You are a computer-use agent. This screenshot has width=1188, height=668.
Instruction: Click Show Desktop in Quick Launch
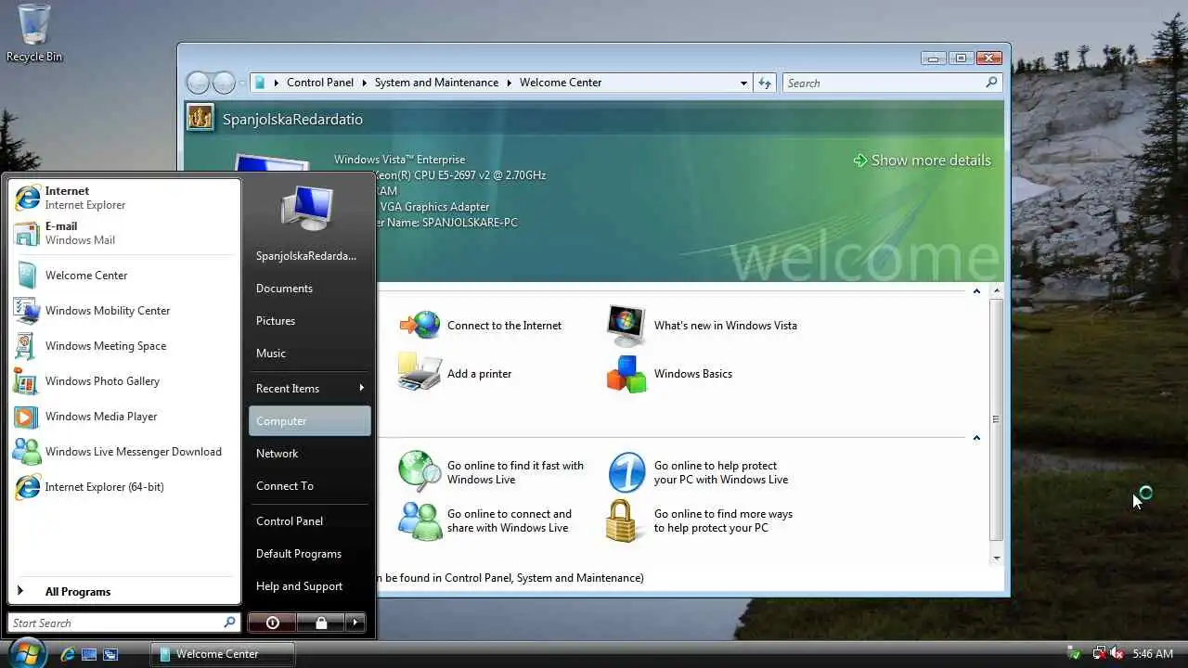point(89,654)
